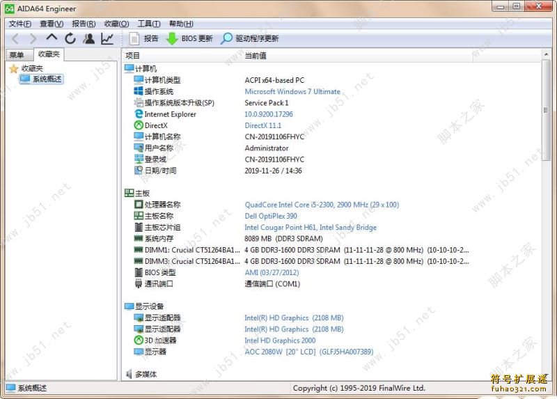The height and width of the screenshot is (399, 557).
Task: Click the 3D 加速器 icon
Action: click(x=139, y=341)
